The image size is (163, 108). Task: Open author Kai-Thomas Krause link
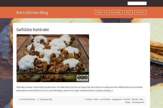tap(28, 99)
